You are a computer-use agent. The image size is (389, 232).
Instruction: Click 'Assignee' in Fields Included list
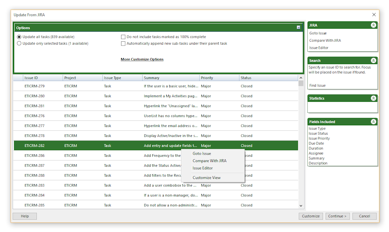click(x=316, y=153)
